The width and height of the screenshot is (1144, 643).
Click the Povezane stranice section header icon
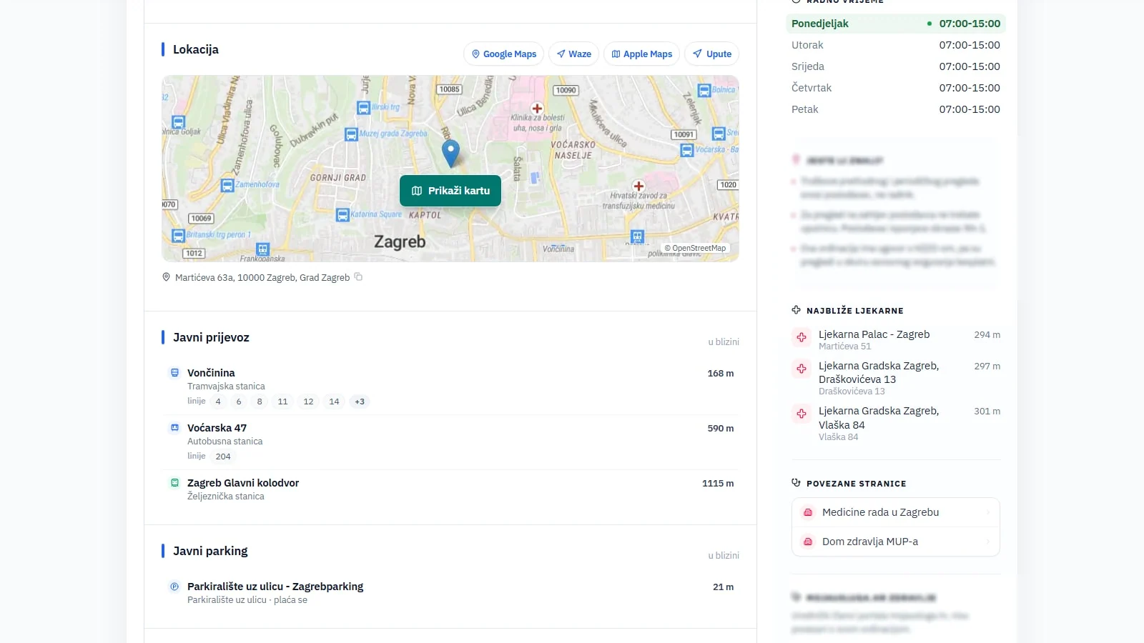797,483
